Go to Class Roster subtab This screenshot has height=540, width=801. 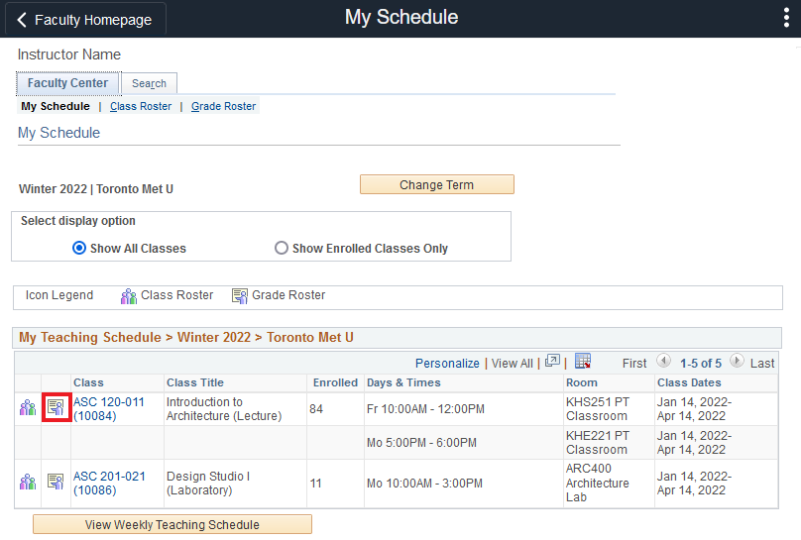click(140, 107)
